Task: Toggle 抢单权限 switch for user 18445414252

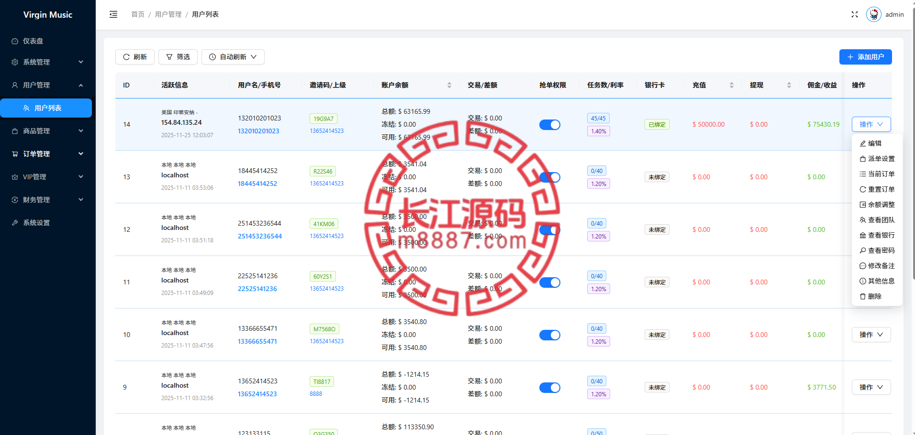Action: coord(550,177)
